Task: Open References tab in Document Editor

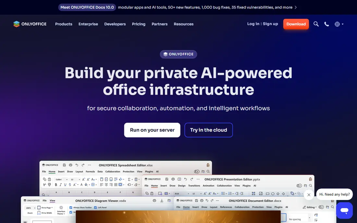Action: coord(226,207)
